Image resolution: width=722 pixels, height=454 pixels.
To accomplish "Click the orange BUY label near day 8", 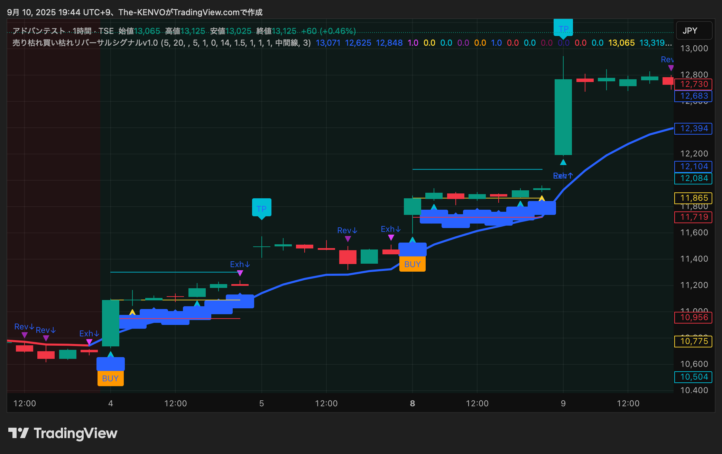I will click(x=412, y=264).
